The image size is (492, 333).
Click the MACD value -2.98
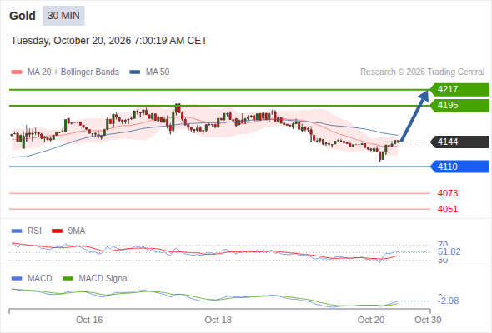(x=449, y=301)
